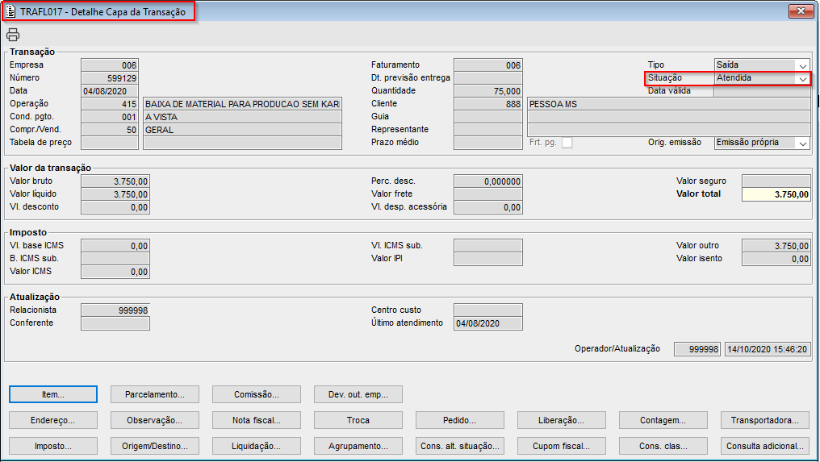Click the Prazo médio field
Image resolution: width=820 pixels, height=462 pixels.
(488, 143)
